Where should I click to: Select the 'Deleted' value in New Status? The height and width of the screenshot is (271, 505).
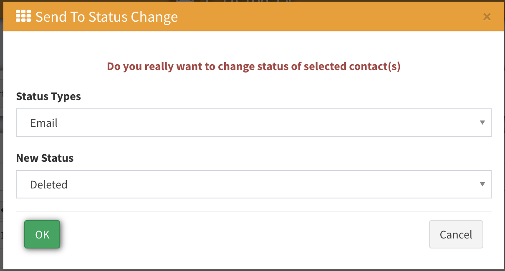click(49, 184)
